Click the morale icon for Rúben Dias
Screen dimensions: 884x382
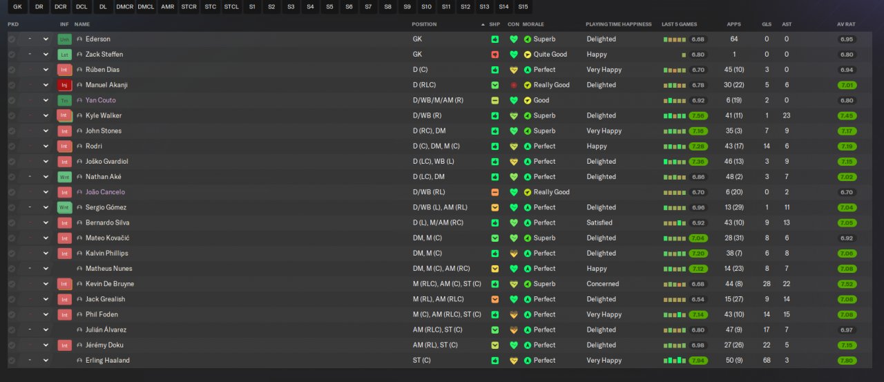tap(528, 70)
